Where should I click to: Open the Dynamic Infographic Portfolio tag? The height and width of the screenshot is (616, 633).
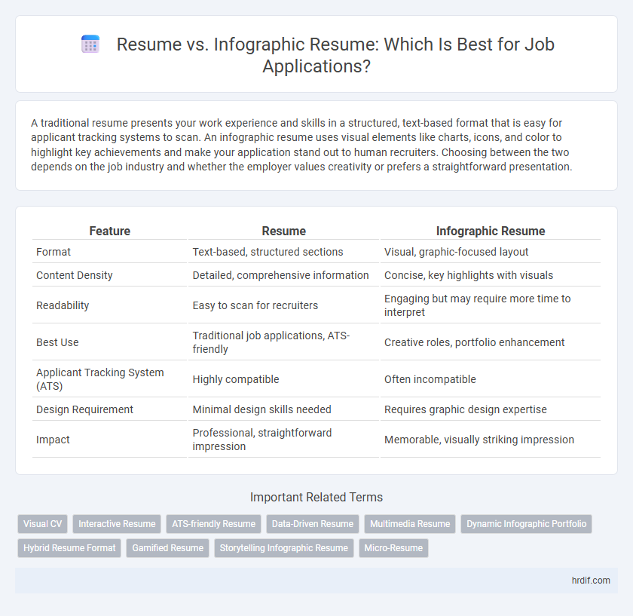(527, 524)
